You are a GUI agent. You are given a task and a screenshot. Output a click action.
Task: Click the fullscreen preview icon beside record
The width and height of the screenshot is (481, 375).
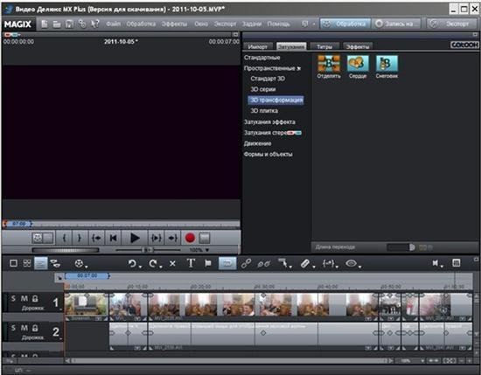tap(205, 238)
